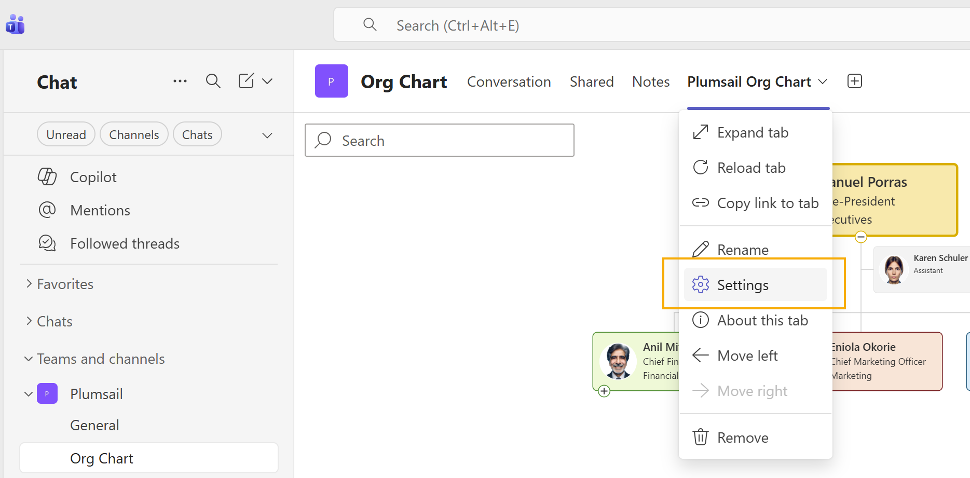Image resolution: width=970 pixels, height=478 pixels.
Task: Start a new chat
Action: (x=245, y=81)
